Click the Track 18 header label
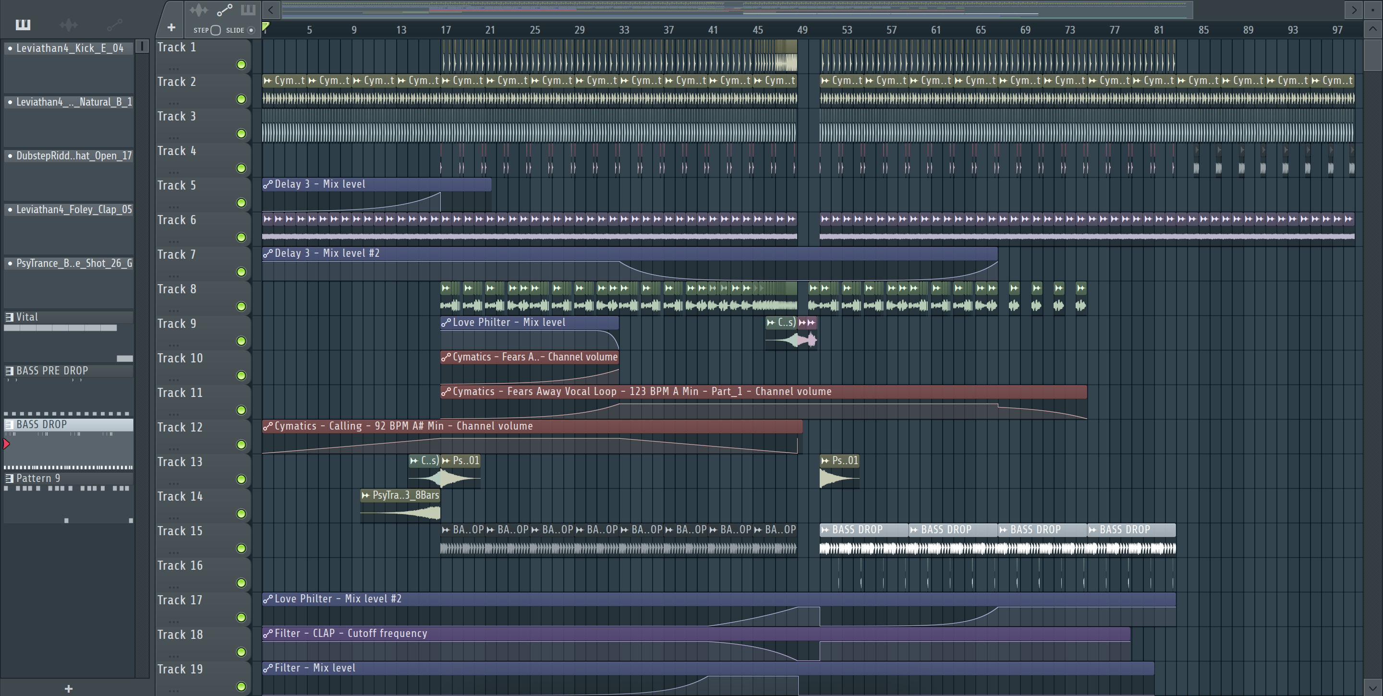Screen dimensions: 1383x696 pos(180,635)
